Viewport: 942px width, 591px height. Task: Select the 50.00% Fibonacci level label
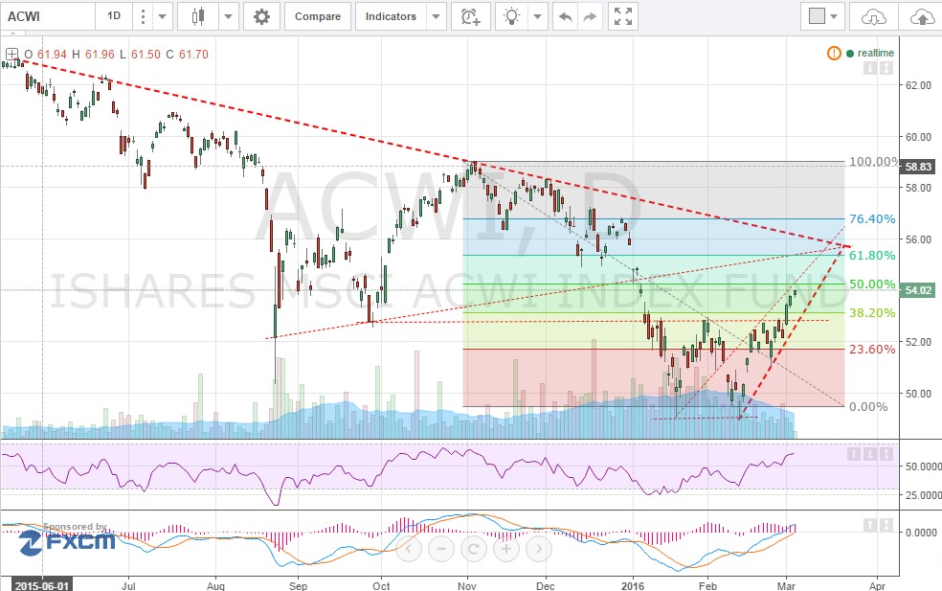tap(872, 284)
